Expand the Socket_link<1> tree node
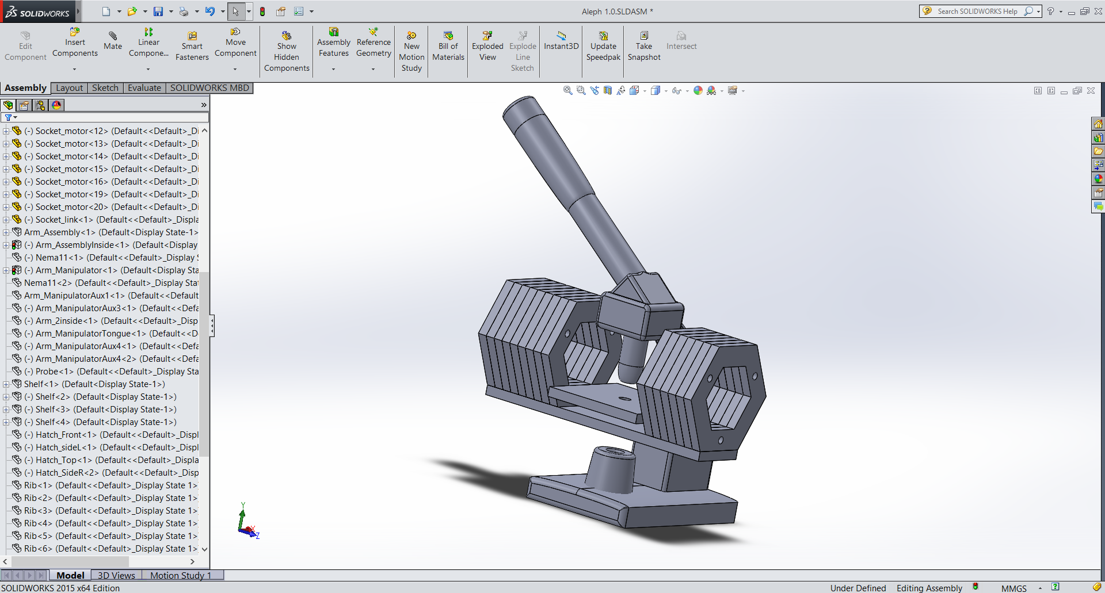 [x=6, y=220]
